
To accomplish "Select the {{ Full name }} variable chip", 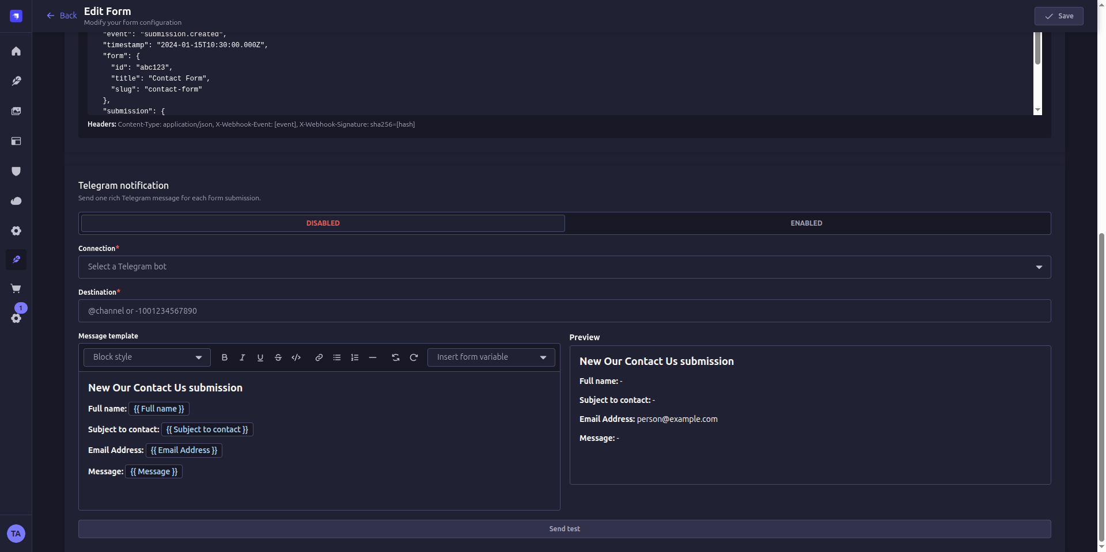I will point(159,409).
